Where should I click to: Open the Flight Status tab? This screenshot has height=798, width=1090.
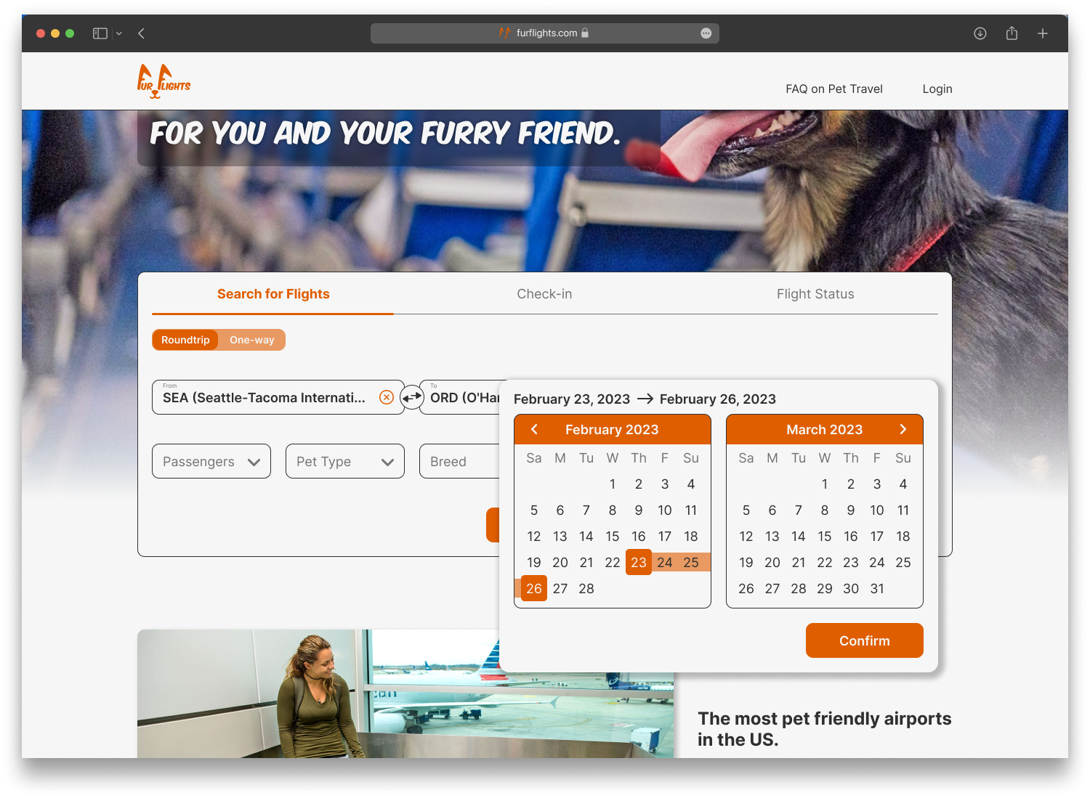pyautogui.click(x=815, y=294)
